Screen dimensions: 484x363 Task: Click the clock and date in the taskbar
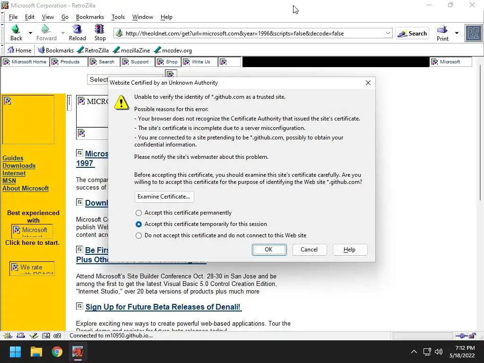coord(462,352)
